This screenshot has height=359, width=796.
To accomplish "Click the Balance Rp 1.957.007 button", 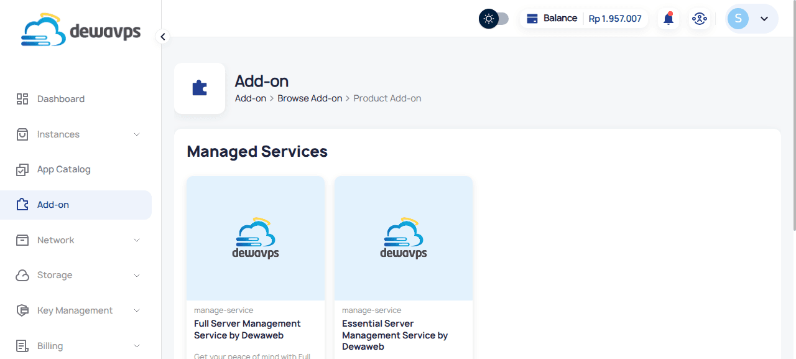I will point(583,18).
